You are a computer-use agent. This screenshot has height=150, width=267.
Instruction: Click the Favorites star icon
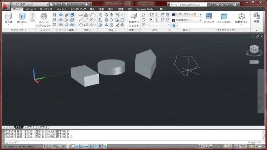tap(227, 5)
